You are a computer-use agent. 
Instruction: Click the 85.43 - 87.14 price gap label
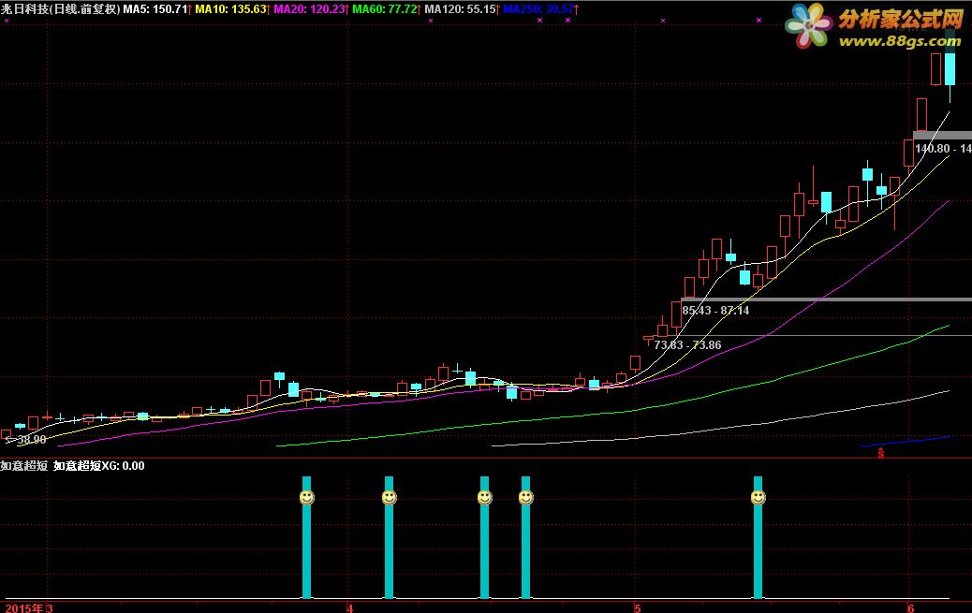(715, 311)
